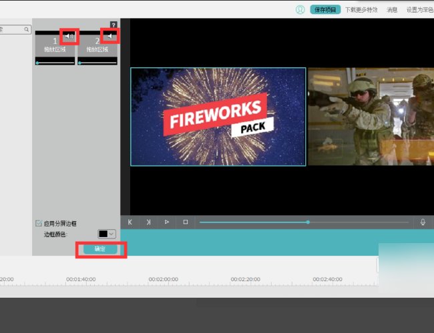434x333 pixels.
Task: Play the split-screen preview
Action: pos(167,222)
